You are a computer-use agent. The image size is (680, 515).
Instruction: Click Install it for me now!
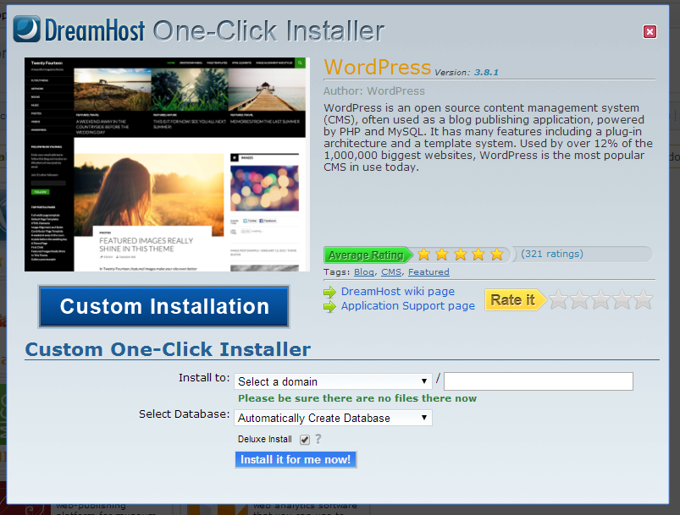[296, 459]
